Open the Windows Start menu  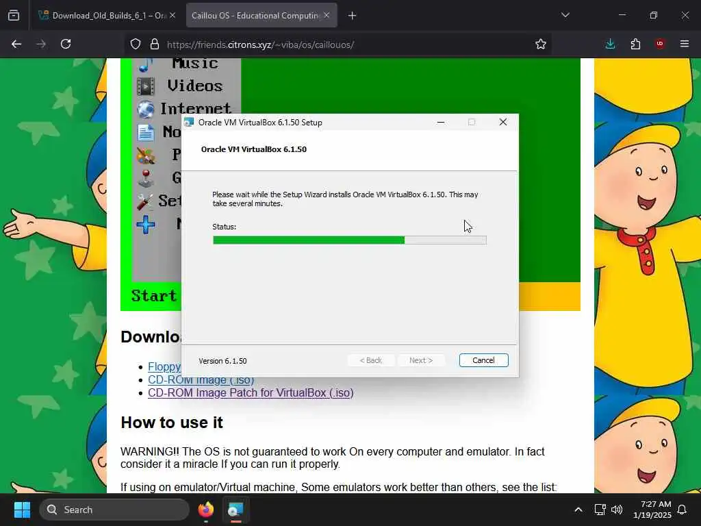point(22,510)
